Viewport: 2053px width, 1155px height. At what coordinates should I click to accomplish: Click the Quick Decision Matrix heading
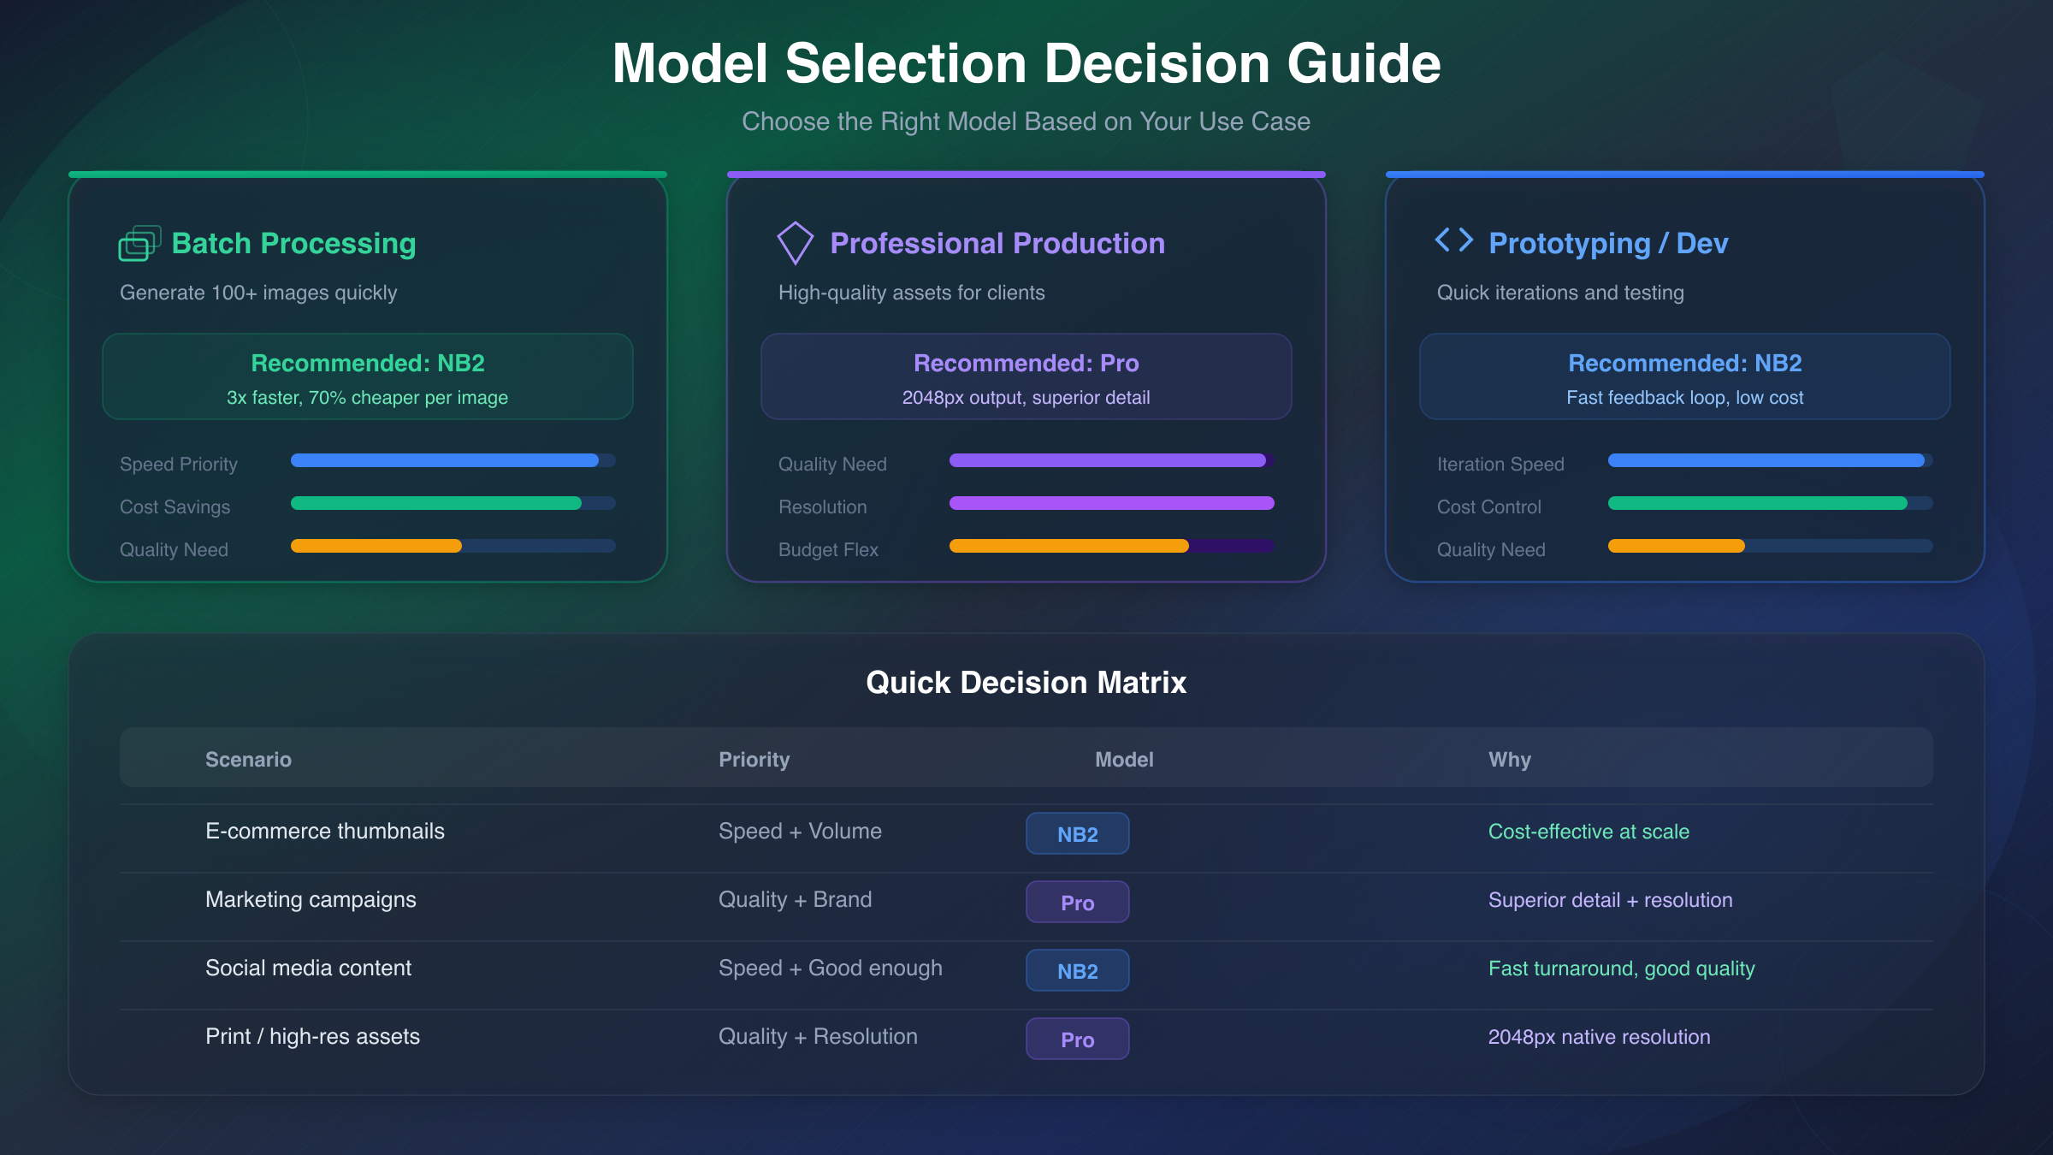(1026, 683)
